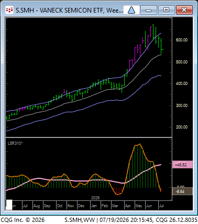
Task: Click the Mar month on the time axis
Action: click(115, 206)
